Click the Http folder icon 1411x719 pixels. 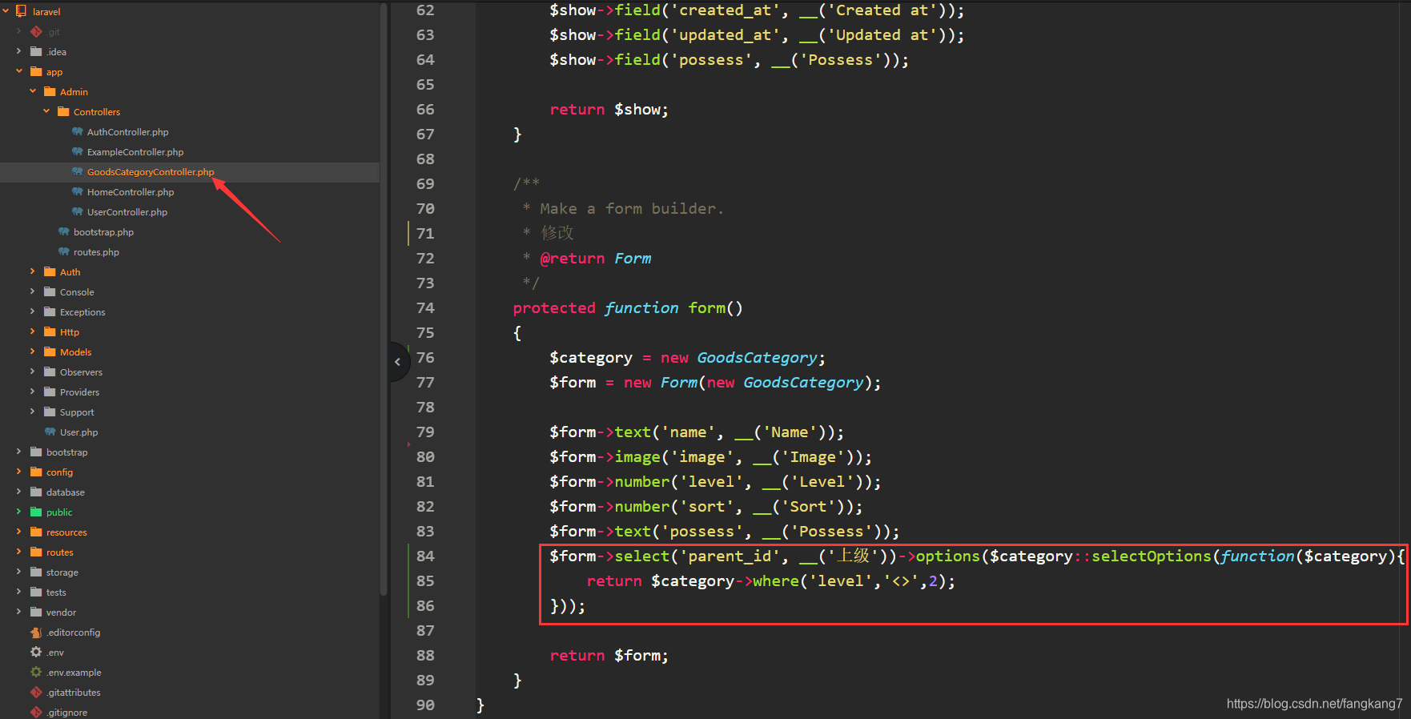[x=50, y=331]
